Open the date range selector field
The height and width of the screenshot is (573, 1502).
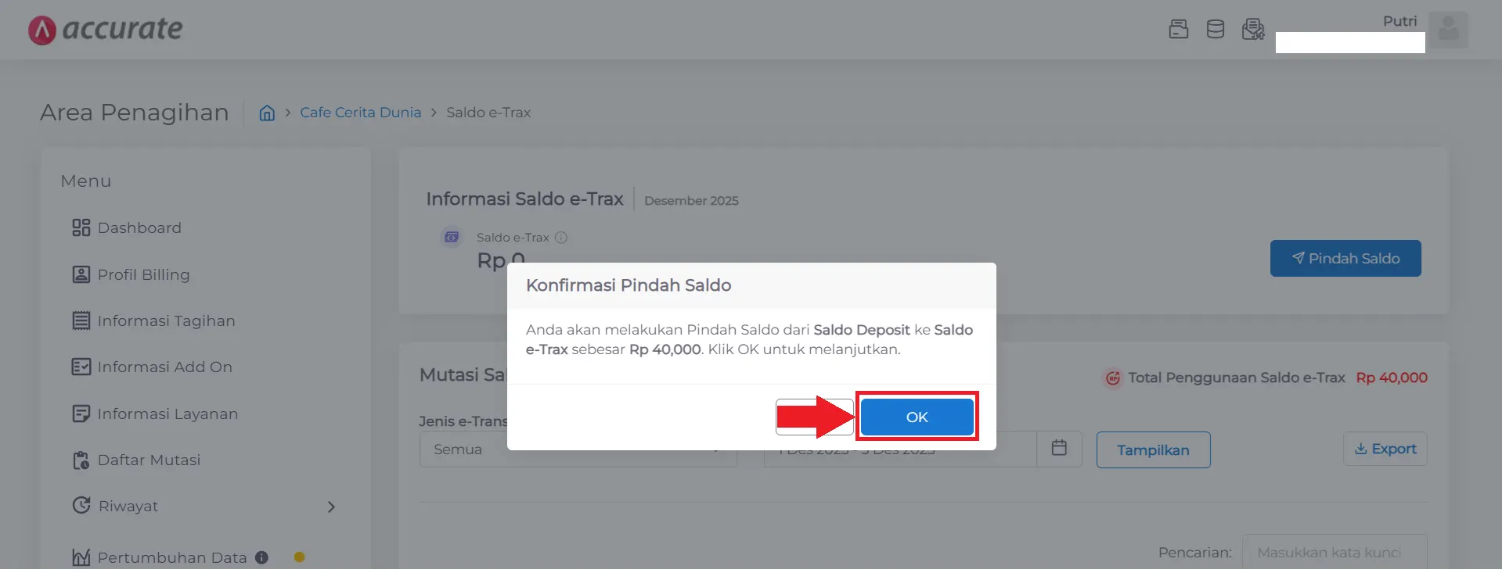(900, 449)
